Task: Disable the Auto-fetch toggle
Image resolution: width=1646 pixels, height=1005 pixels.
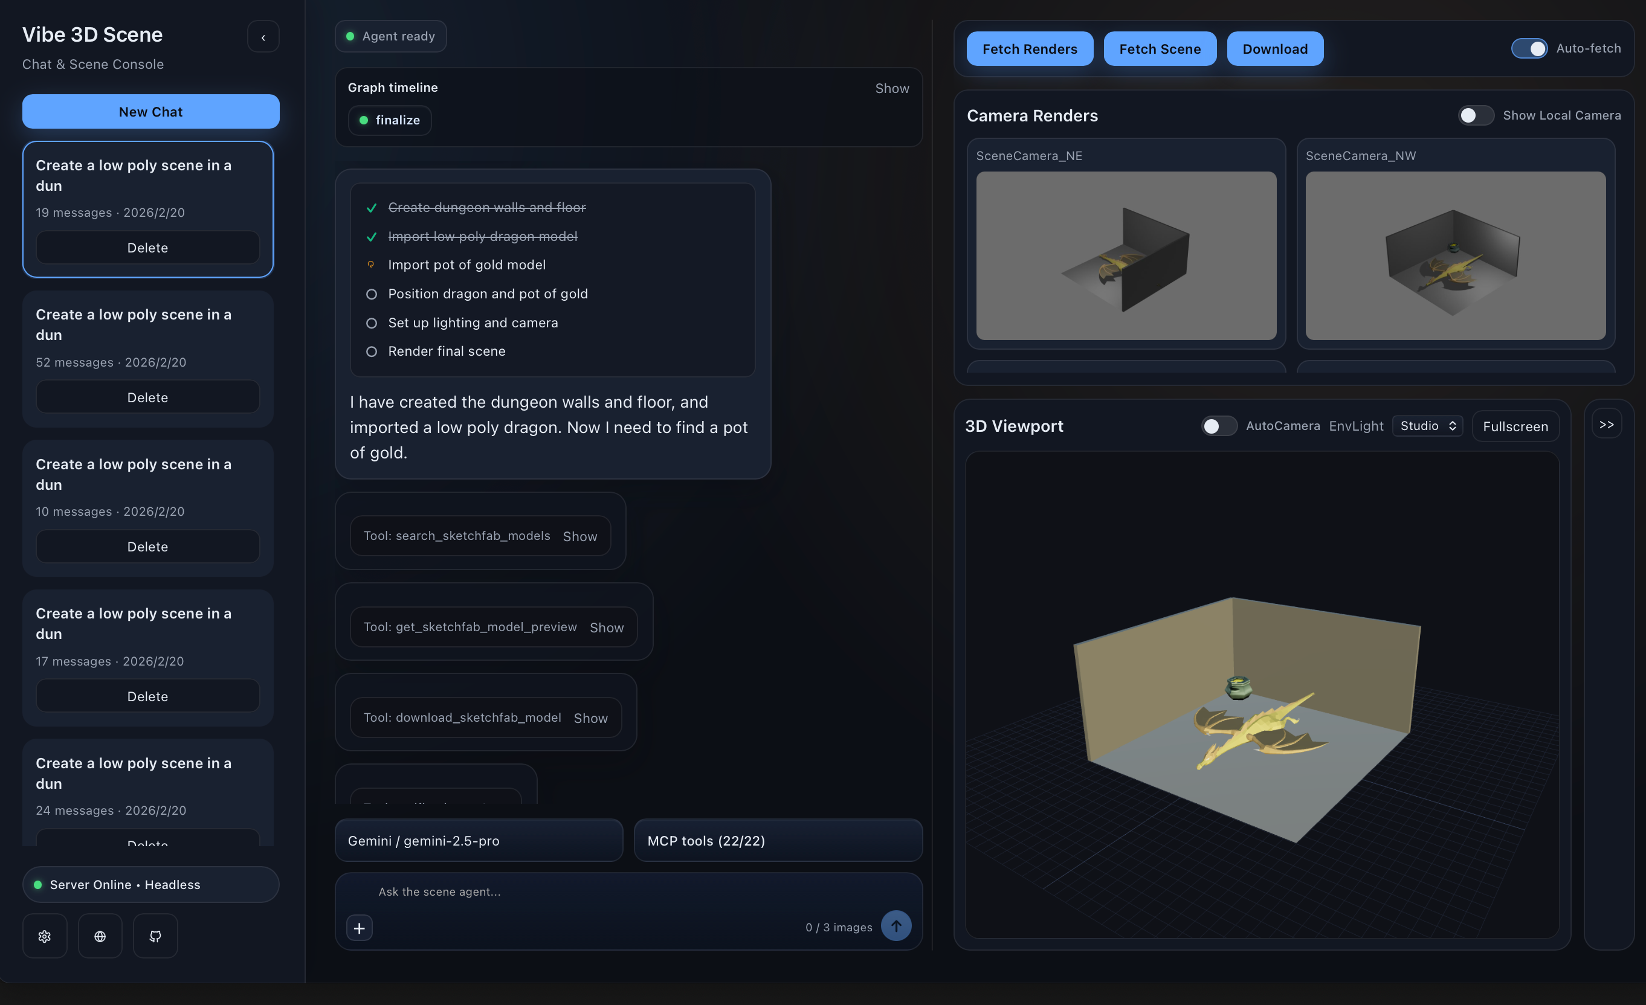Action: pyautogui.click(x=1529, y=48)
